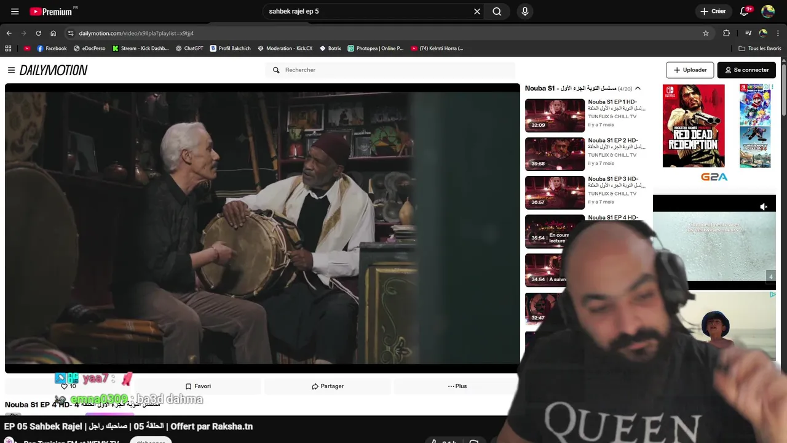This screenshot has width=787, height=443.
Task: Open the eDocPerso bookmark
Action: click(90, 48)
